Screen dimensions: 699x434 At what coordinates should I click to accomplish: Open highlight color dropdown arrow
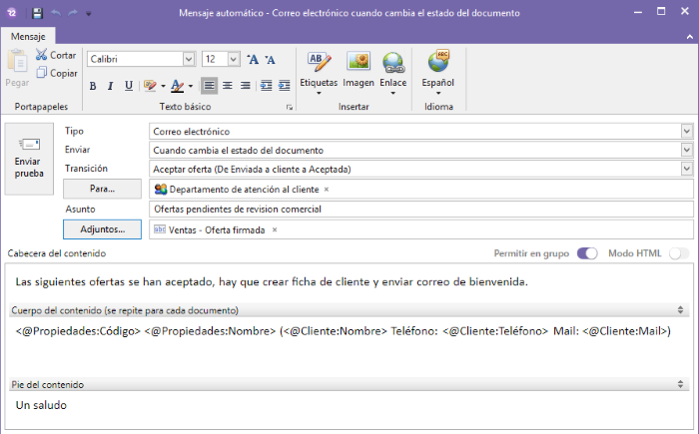point(163,86)
